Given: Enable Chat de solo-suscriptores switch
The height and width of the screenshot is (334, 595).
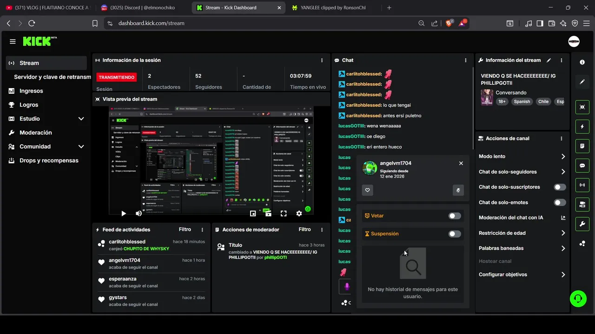Looking at the screenshot, I should point(560,187).
